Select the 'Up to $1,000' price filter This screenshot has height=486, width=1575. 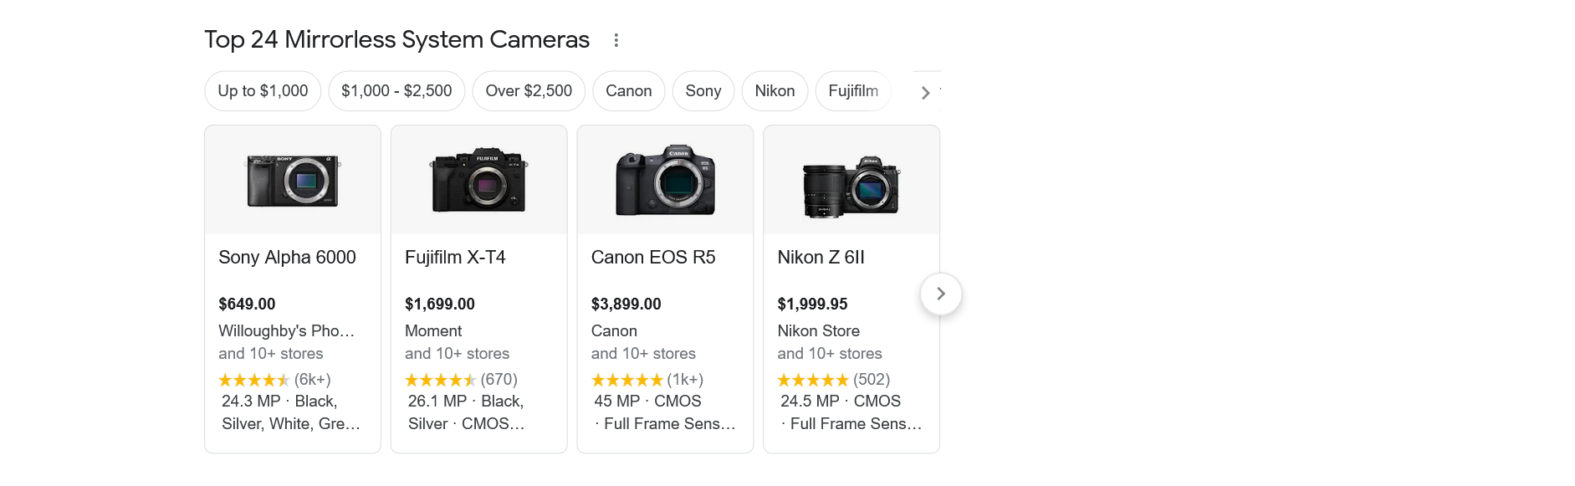(262, 90)
